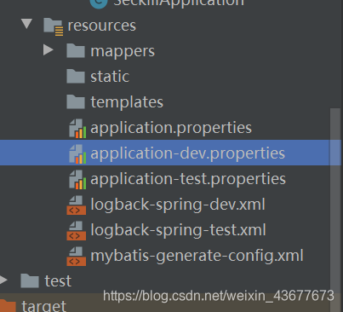Click the resources folder icon
This screenshot has width=343, height=312.
tap(53, 26)
